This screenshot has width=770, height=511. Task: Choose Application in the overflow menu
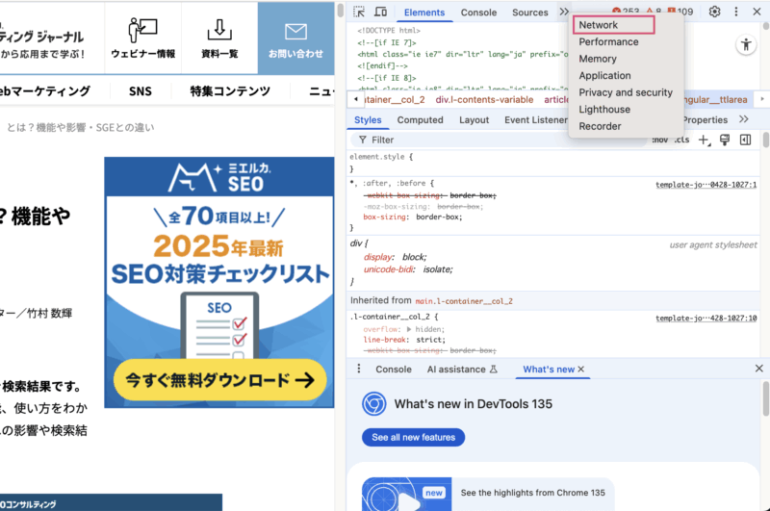pyautogui.click(x=604, y=76)
